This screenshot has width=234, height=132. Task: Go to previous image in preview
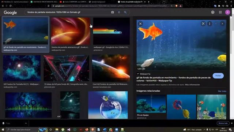coord(216,23)
